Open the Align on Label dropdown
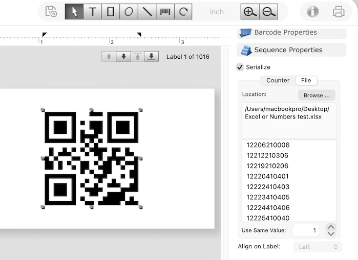Image resolution: width=358 pixels, height=260 pixels. point(318,247)
